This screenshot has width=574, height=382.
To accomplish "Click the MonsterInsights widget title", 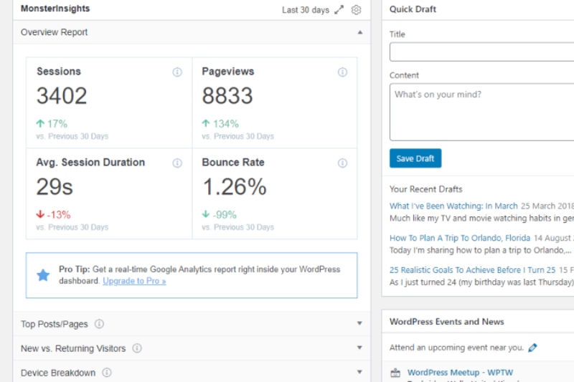I will pyautogui.click(x=55, y=9).
